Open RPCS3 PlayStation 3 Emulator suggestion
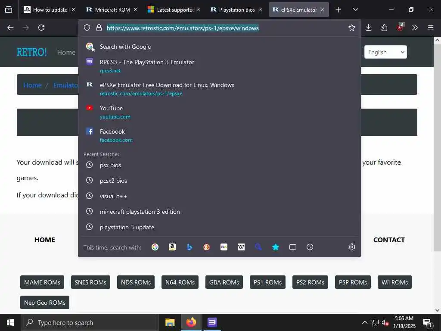The width and height of the screenshot is (441, 331). pyautogui.click(x=219, y=66)
